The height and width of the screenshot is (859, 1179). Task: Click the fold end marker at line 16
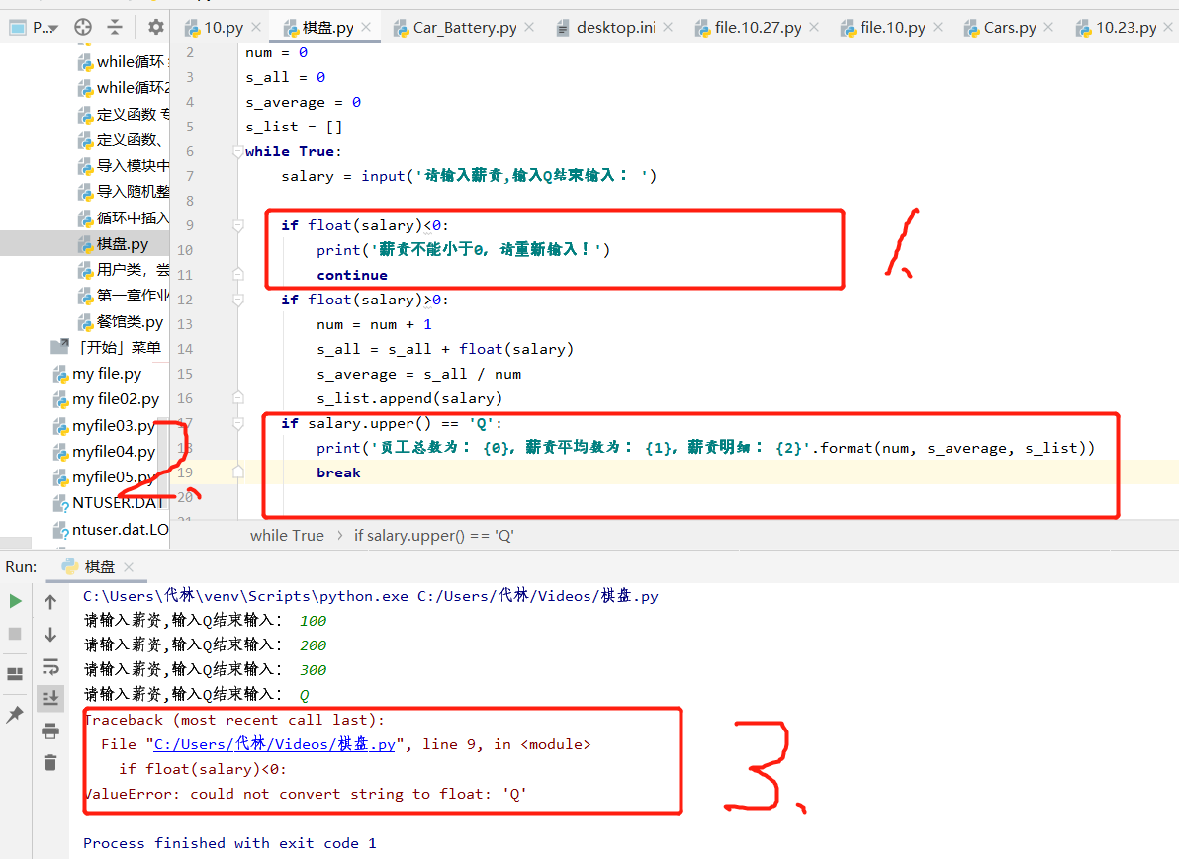click(238, 397)
